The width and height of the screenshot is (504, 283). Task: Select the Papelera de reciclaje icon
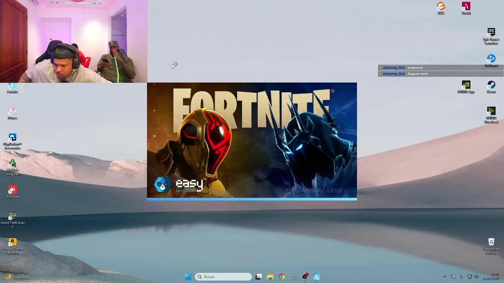pyautogui.click(x=491, y=246)
